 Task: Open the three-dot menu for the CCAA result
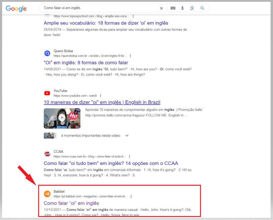(129, 157)
